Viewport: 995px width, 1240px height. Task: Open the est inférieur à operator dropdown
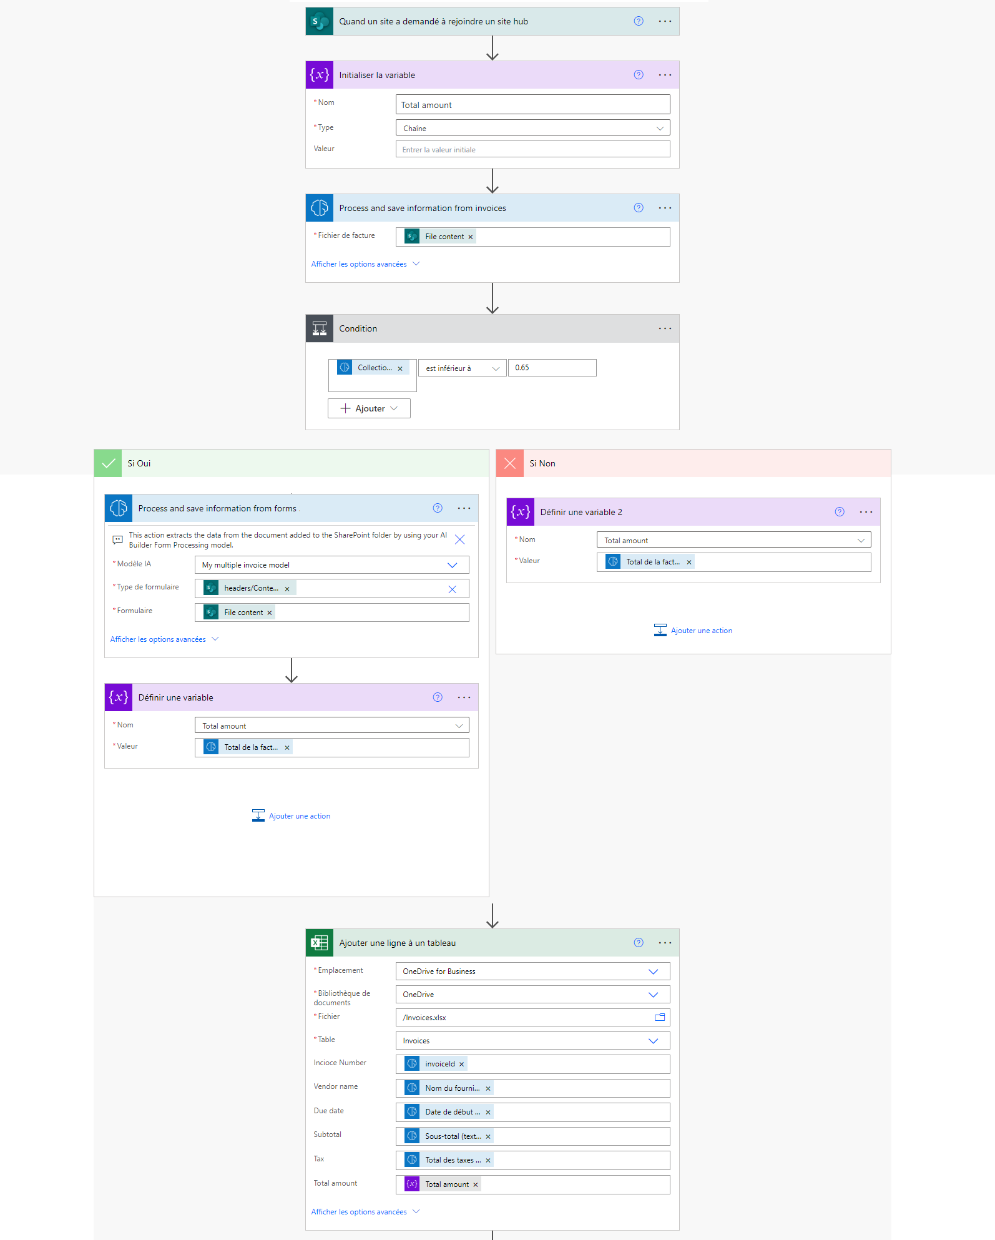point(463,368)
